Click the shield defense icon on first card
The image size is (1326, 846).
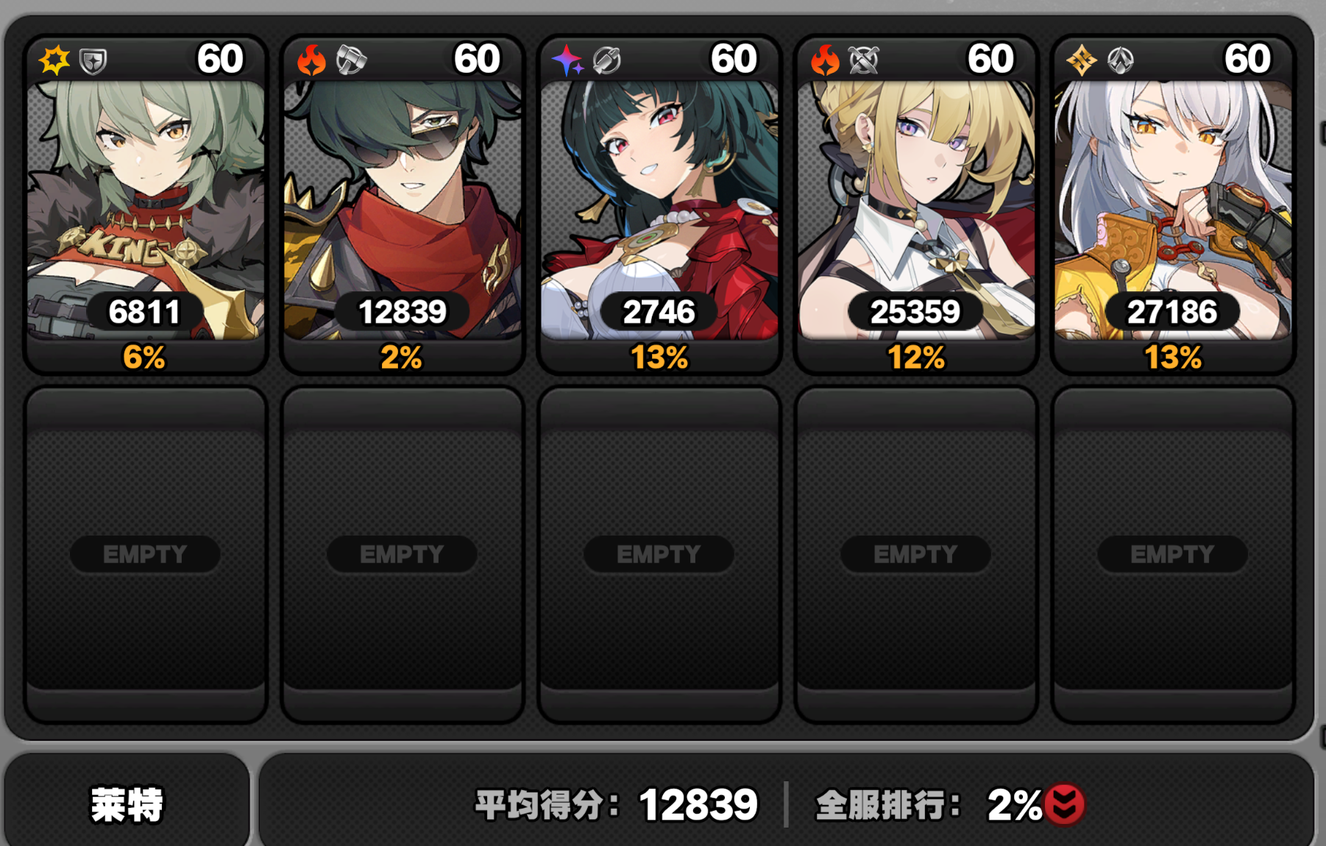pyautogui.click(x=93, y=61)
